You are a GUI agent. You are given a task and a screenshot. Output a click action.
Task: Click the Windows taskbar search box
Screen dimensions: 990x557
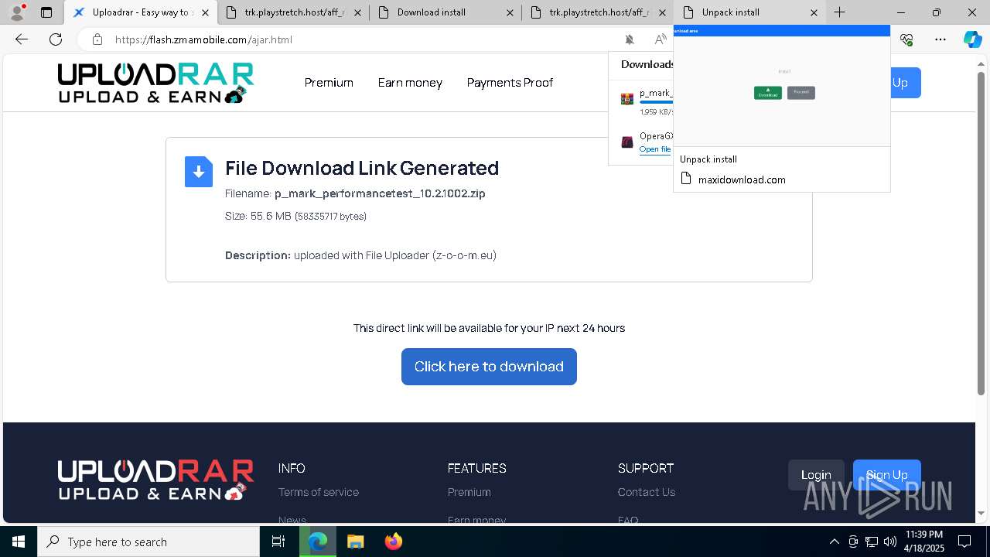148,542
